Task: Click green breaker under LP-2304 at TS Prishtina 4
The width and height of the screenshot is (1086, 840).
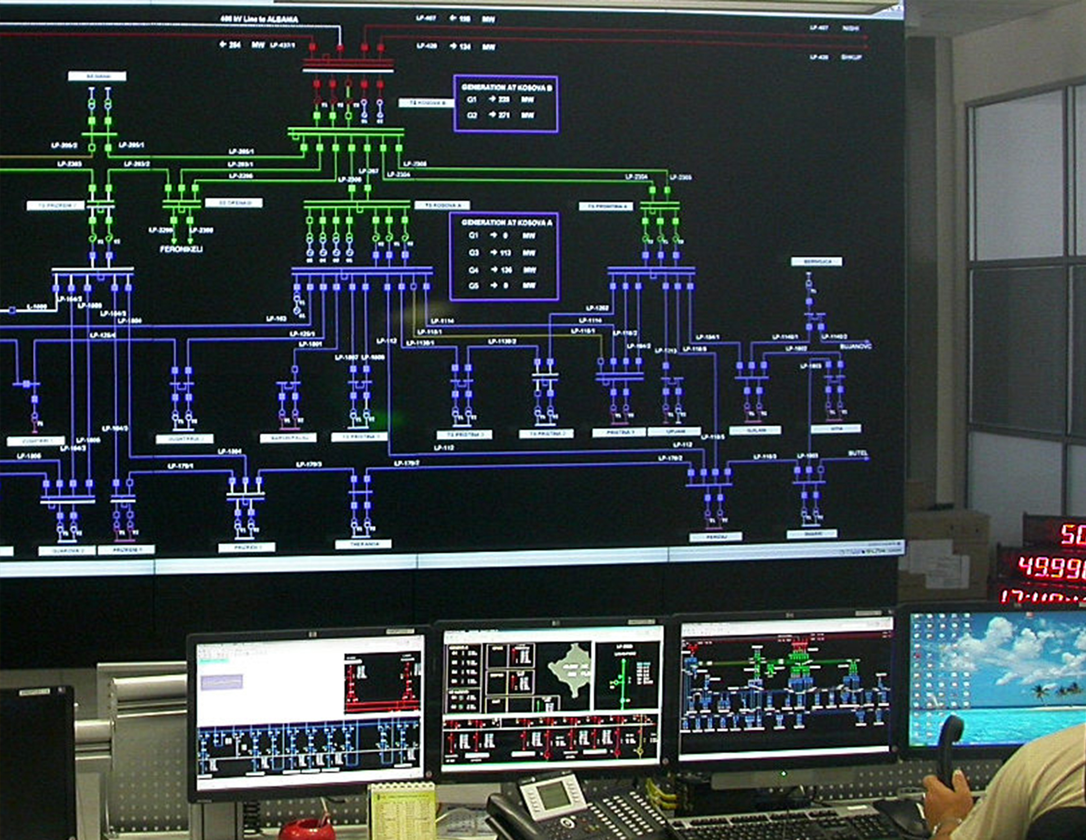Action: pyautogui.click(x=652, y=190)
